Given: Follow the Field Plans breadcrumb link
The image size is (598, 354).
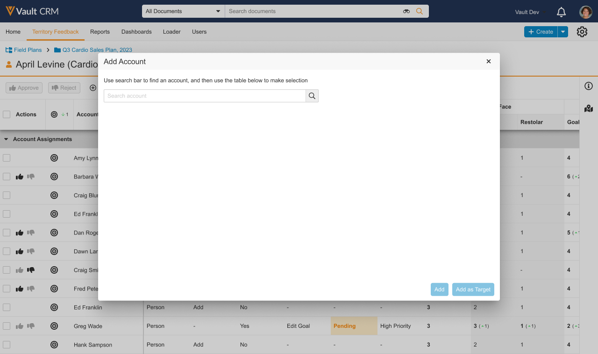Looking at the screenshot, I should [x=28, y=50].
